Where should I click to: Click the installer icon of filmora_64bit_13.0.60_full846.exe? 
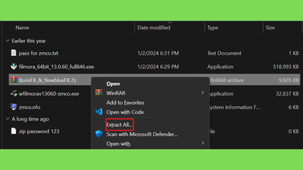click(14, 66)
